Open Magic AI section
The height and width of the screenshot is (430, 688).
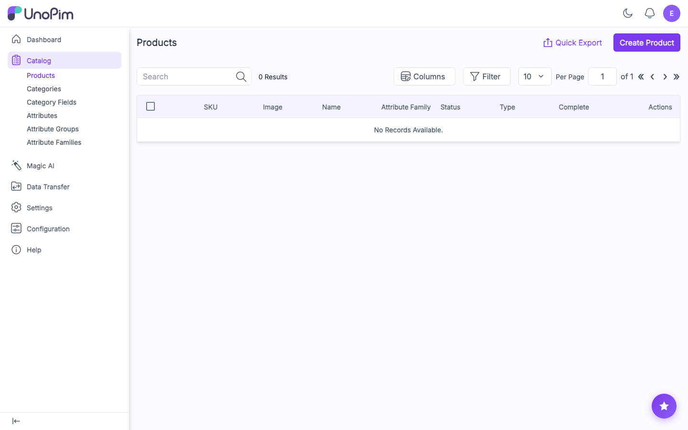pos(64,166)
